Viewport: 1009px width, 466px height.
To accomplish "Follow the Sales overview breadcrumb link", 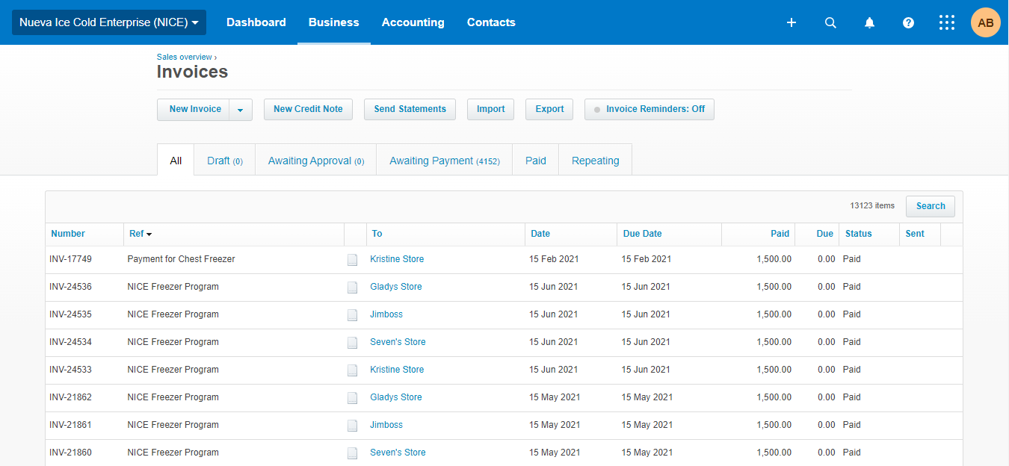I will (x=185, y=57).
